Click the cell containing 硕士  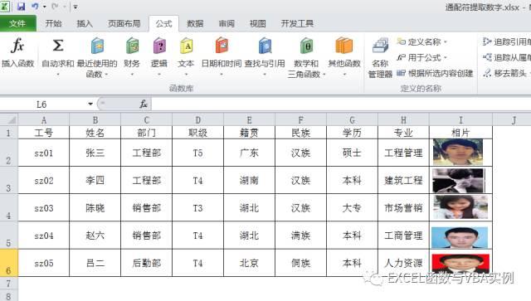point(352,153)
